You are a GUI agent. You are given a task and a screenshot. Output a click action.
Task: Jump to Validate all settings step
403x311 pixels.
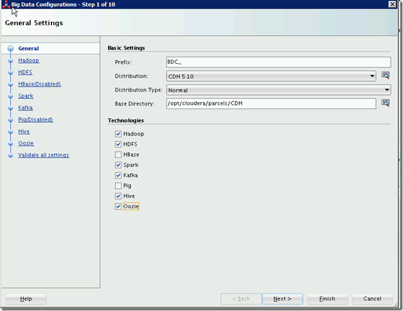tap(43, 155)
